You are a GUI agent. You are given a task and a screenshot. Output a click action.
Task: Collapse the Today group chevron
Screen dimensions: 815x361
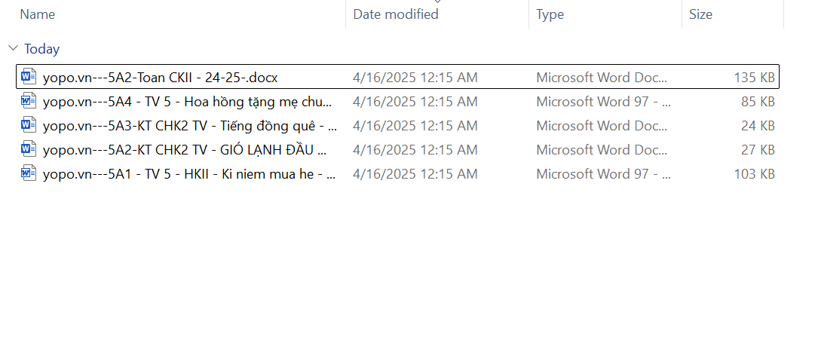pyautogui.click(x=13, y=49)
